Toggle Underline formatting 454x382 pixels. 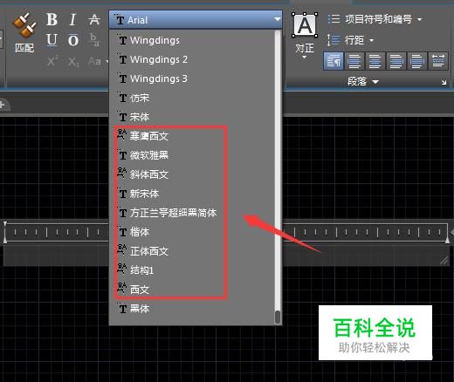coord(52,40)
